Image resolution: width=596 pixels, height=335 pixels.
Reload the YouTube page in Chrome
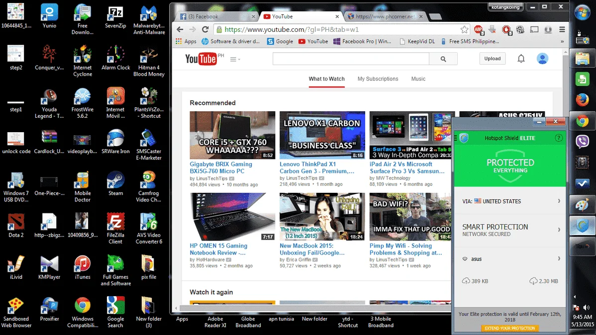[205, 29]
